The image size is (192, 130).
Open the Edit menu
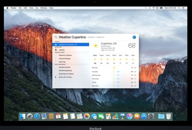click(x=25, y=8)
